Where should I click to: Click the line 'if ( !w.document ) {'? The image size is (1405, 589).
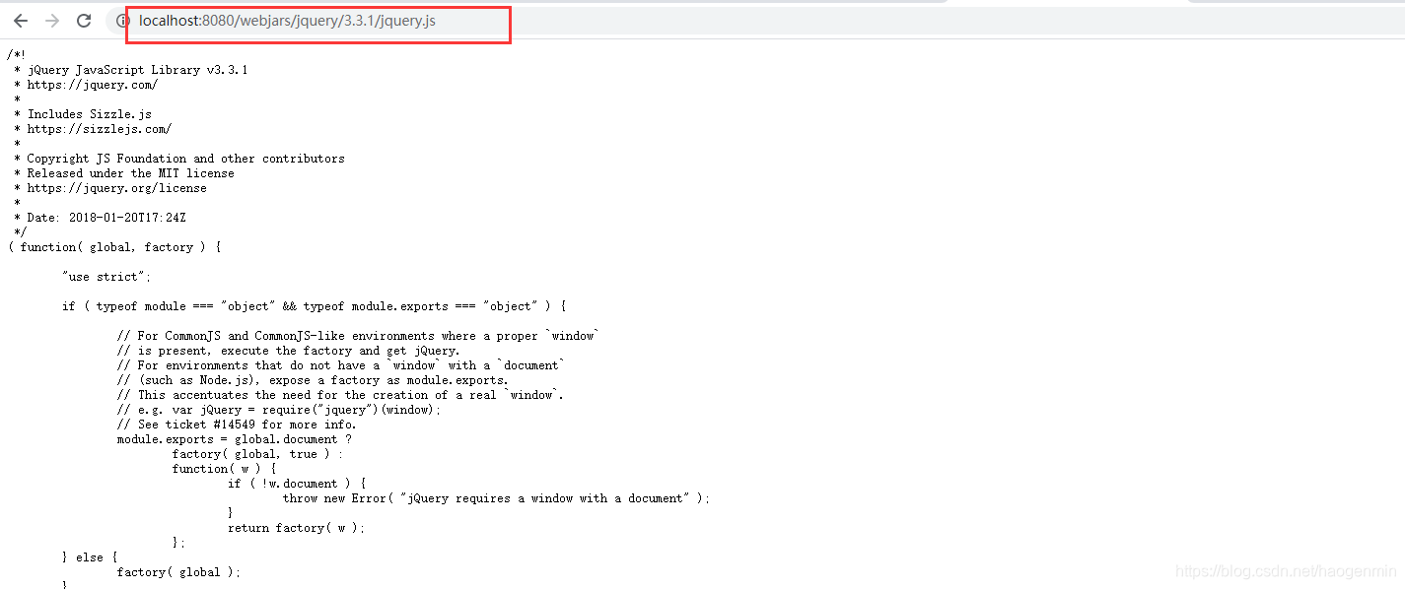tap(297, 484)
